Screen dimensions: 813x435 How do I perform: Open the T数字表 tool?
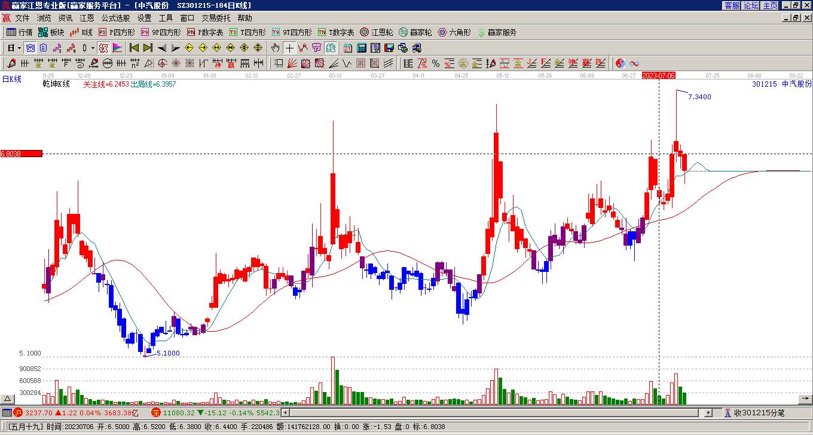point(336,32)
